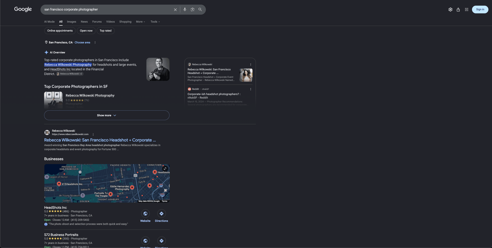Viewport: 492px width, 248px height.
Task: Open the three-dot menu beside Choose area
Action: [x=95, y=43]
